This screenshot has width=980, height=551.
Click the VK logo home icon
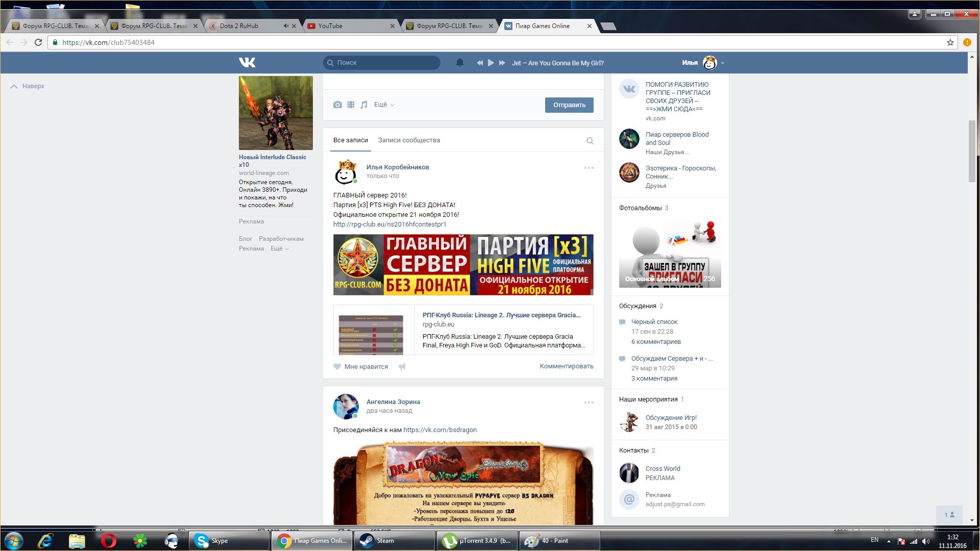(x=247, y=62)
